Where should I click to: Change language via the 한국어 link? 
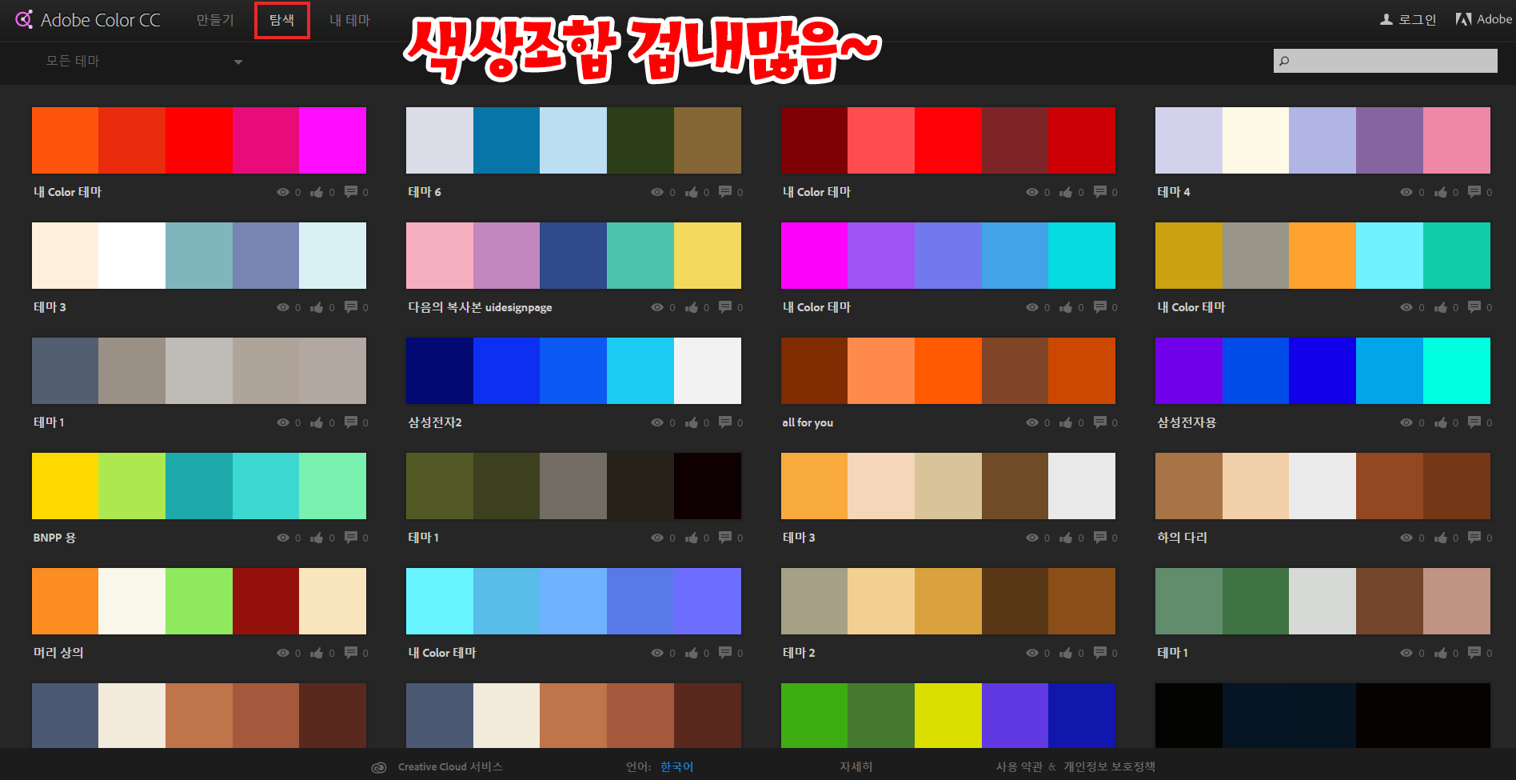pos(676,766)
